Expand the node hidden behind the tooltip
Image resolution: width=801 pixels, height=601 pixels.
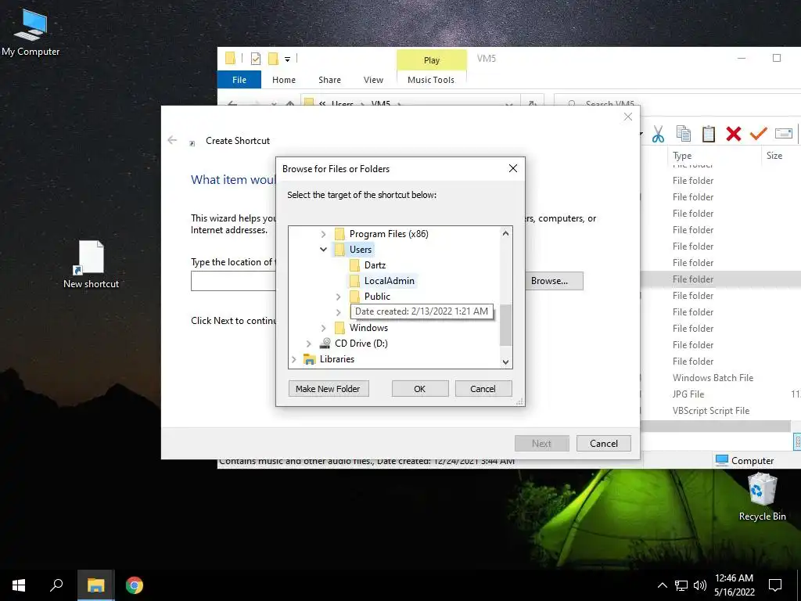338,311
